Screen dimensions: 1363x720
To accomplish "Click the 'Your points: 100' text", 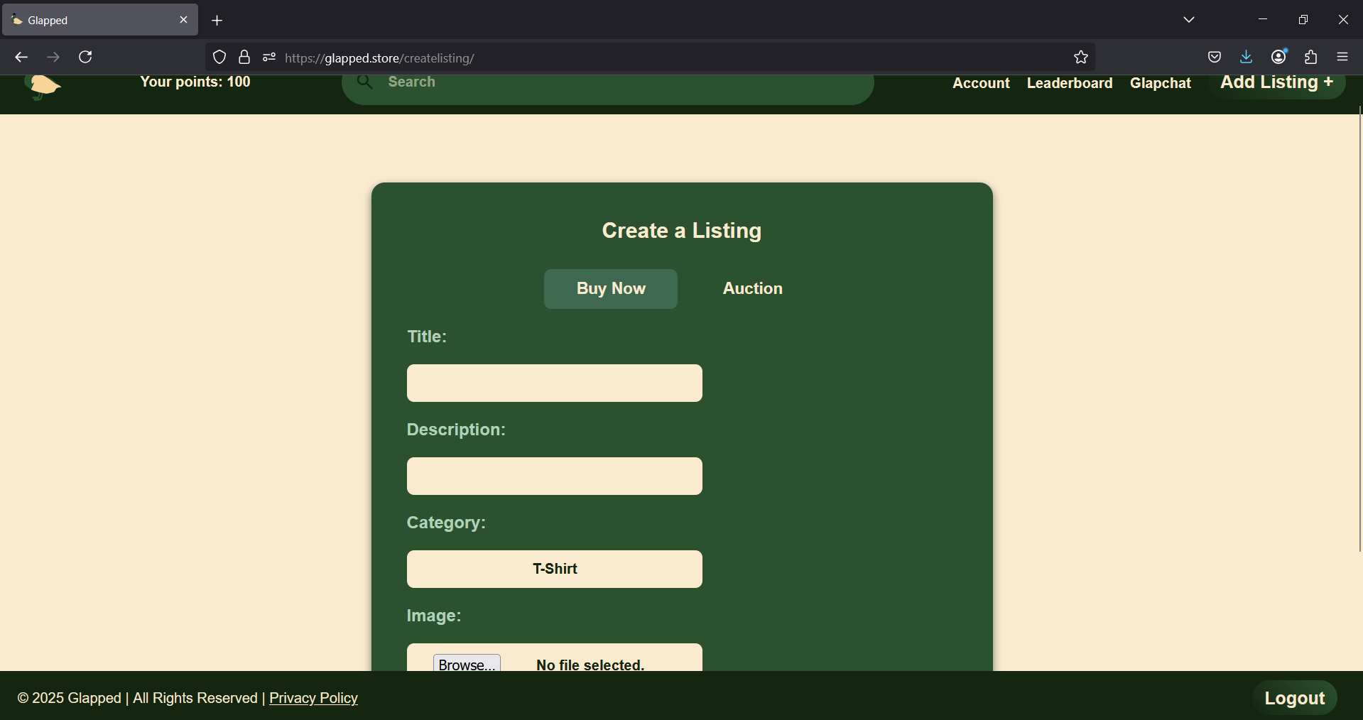I will (195, 82).
